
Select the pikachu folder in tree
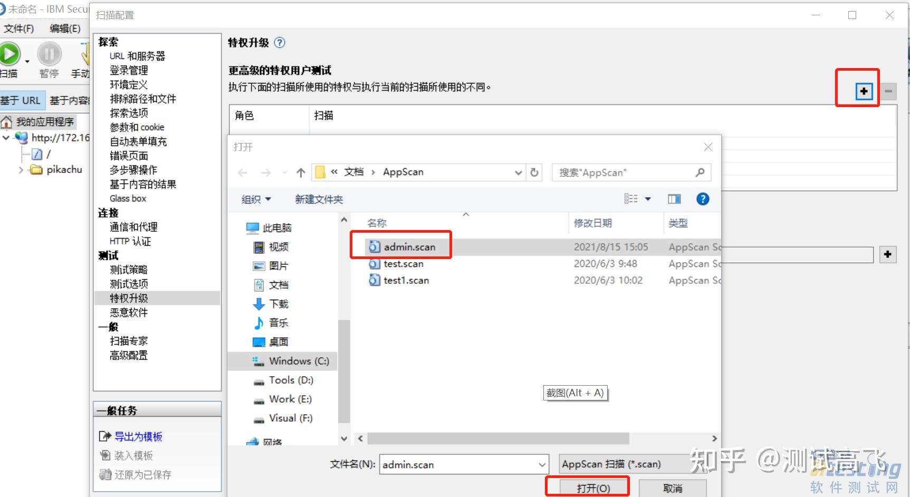coord(64,169)
